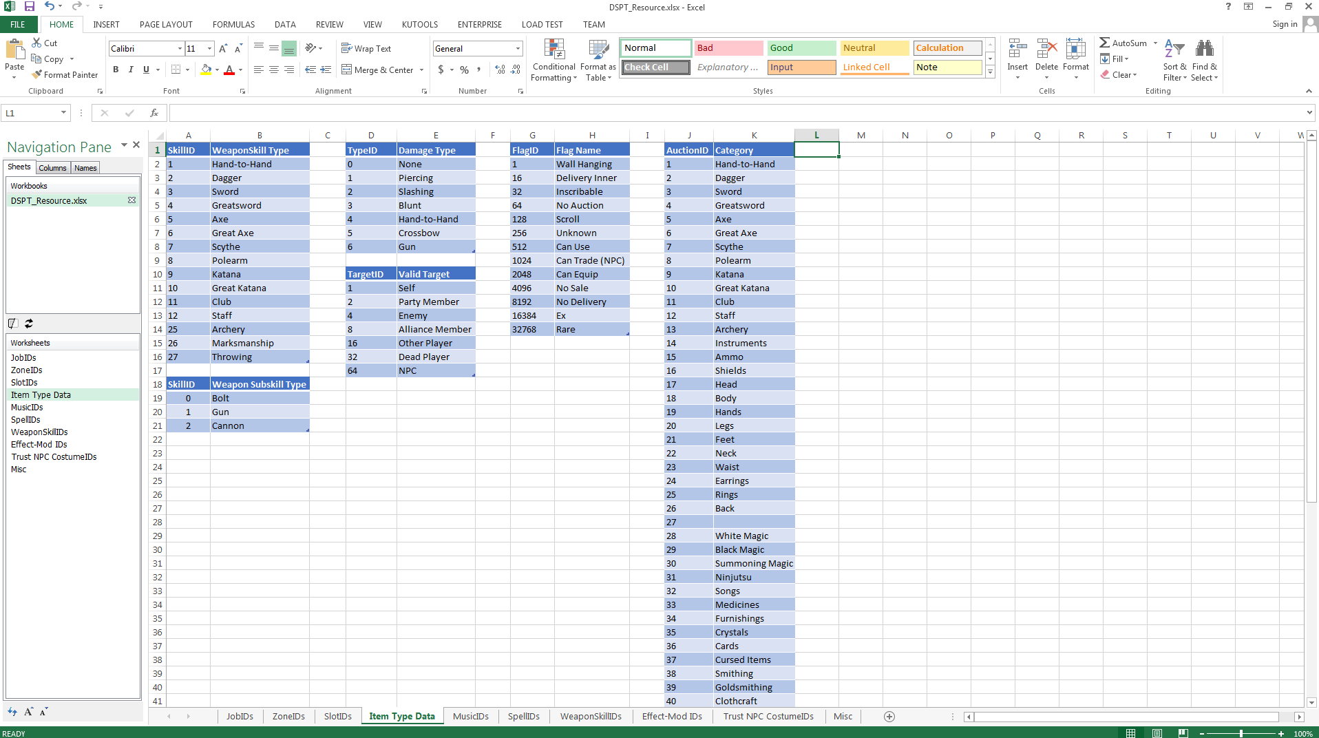Click the Insert Function fx icon
Viewport: 1319px width, 738px height.
point(154,113)
